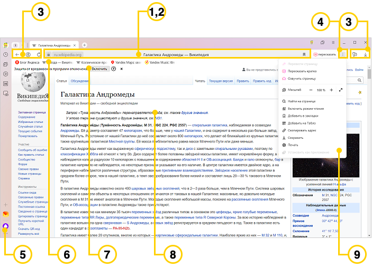Viewport: 372px width, 267px height.
Task: Open the calendar 36 icon in the sidebar
Action: pos(6,83)
